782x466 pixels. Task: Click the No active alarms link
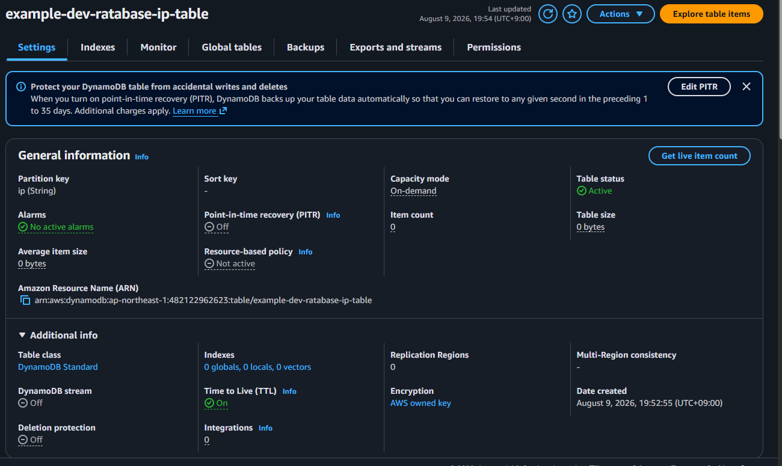(56, 227)
